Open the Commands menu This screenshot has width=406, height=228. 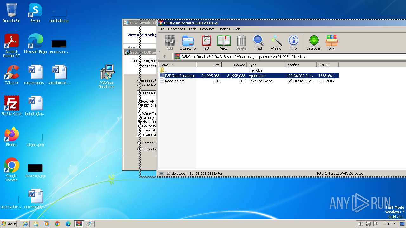click(x=176, y=29)
